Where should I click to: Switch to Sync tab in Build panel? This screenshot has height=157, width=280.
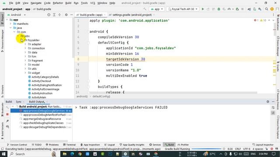tap(18, 102)
